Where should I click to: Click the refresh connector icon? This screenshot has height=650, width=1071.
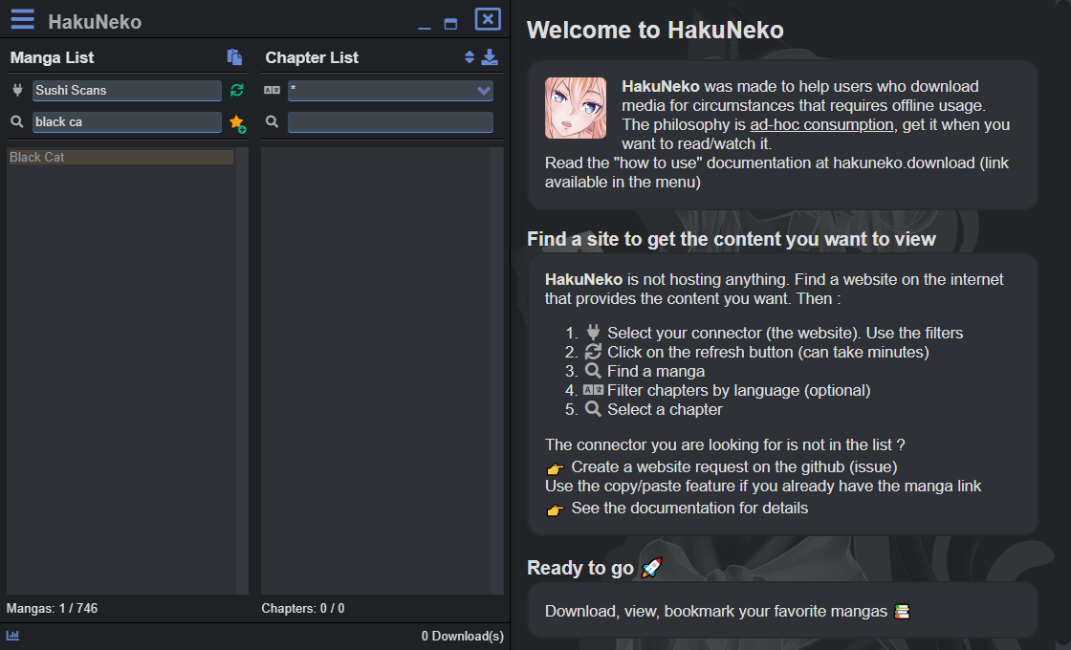236,89
